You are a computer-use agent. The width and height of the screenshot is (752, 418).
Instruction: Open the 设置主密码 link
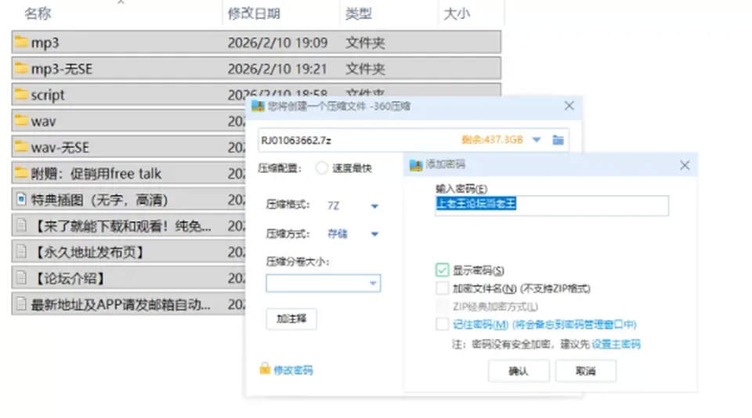pos(616,344)
